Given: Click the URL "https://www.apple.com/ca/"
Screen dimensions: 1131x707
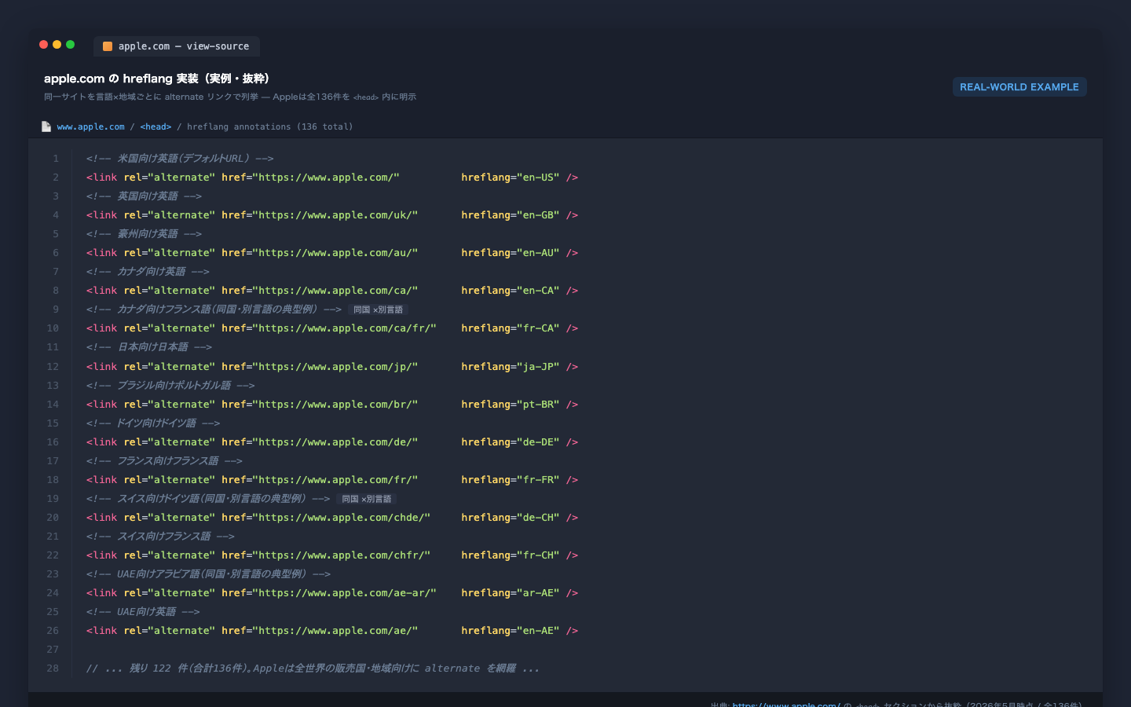Looking at the screenshot, I should [x=335, y=291].
